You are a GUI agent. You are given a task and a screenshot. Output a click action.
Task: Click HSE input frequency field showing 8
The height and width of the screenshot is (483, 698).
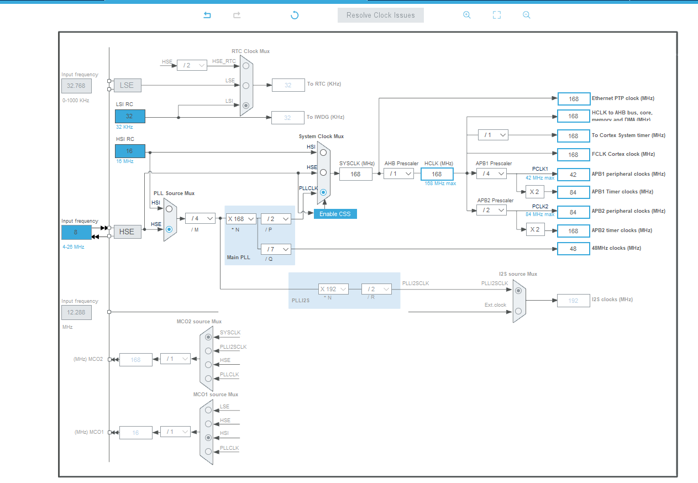click(x=76, y=233)
